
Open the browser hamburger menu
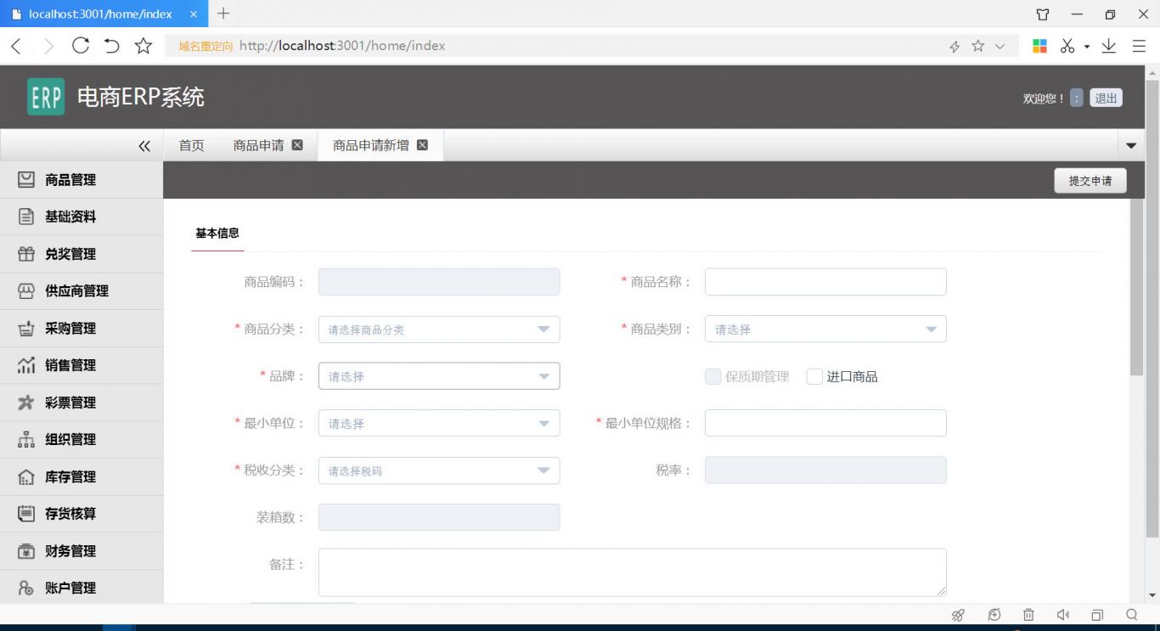[x=1139, y=46]
